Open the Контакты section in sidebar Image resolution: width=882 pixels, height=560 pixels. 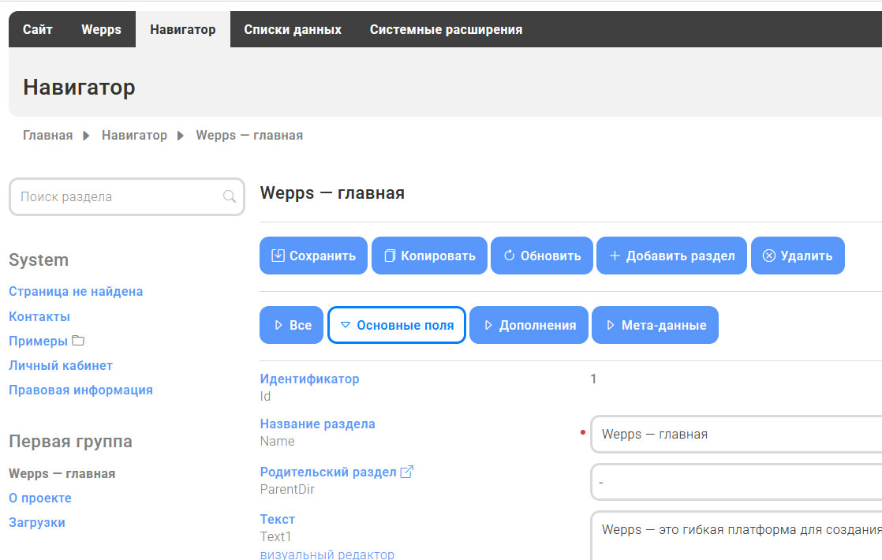(x=38, y=315)
